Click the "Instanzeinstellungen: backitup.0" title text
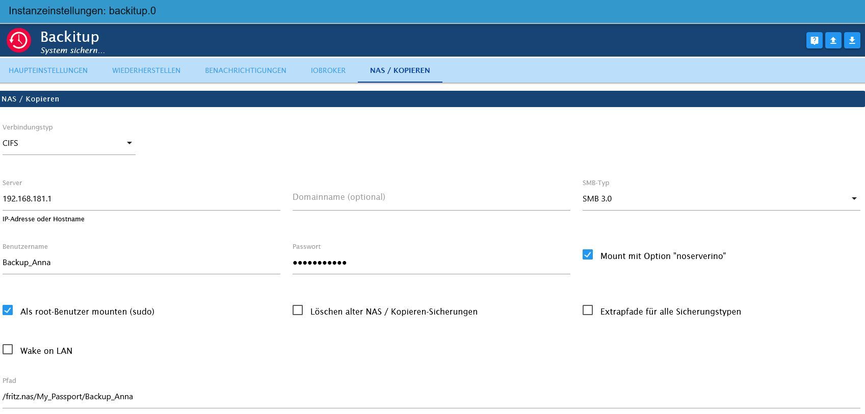Image resolution: width=865 pixels, height=414 pixels. tap(82, 11)
